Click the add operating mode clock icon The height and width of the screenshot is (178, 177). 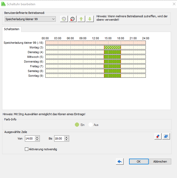click(64, 19)
